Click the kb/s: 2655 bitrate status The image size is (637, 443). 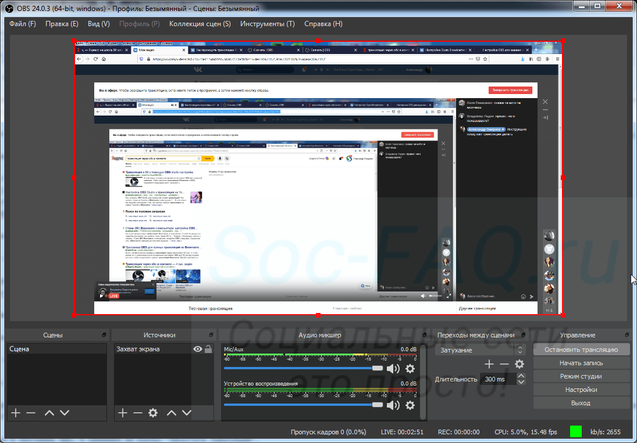coord(606,432)
